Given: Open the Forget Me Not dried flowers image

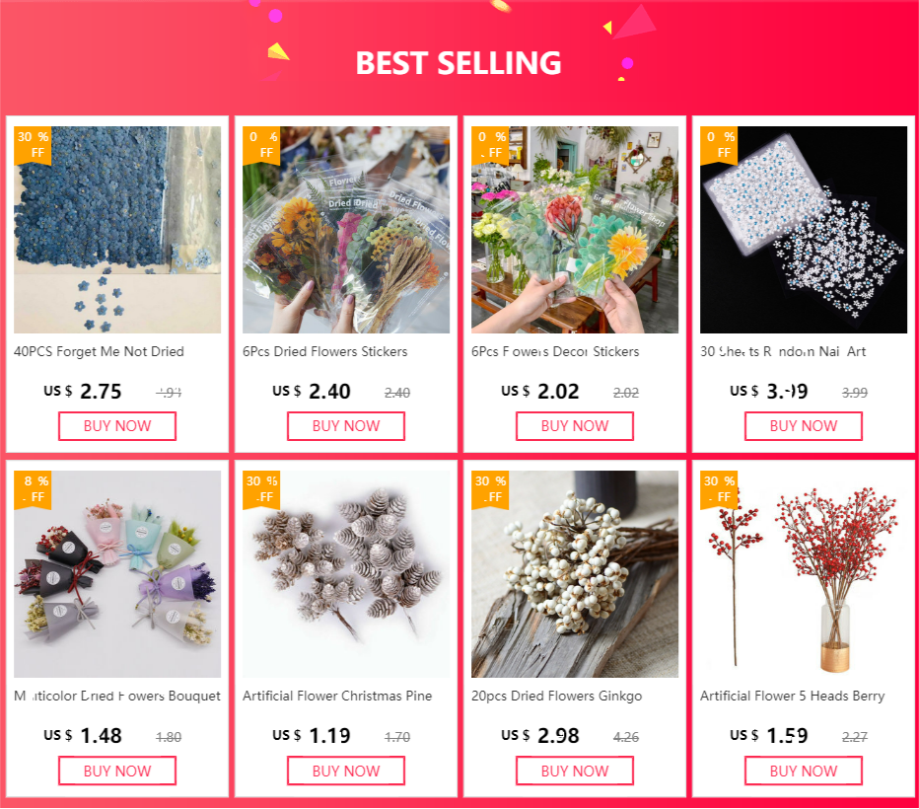Looking at the screenshot, I should tap(117, 230).
